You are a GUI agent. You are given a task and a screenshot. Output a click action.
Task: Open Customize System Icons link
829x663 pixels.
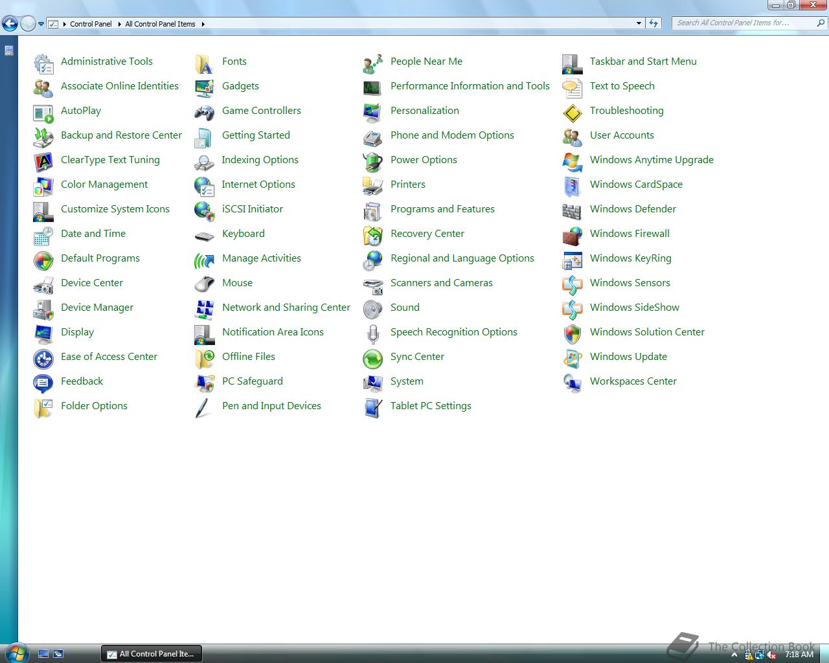click(115, 209)
